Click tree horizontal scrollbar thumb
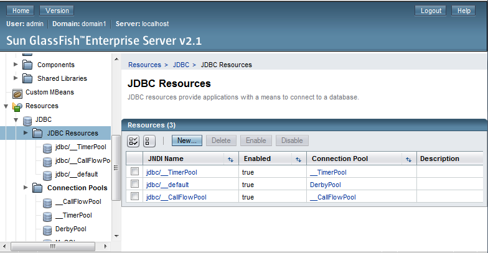Screen dimensions: 488x253 [53, 246]
